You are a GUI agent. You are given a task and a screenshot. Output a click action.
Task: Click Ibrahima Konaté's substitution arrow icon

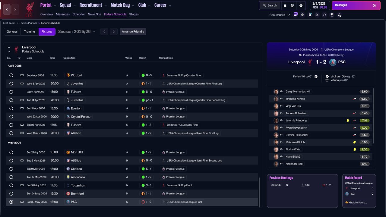pos(355,99)
